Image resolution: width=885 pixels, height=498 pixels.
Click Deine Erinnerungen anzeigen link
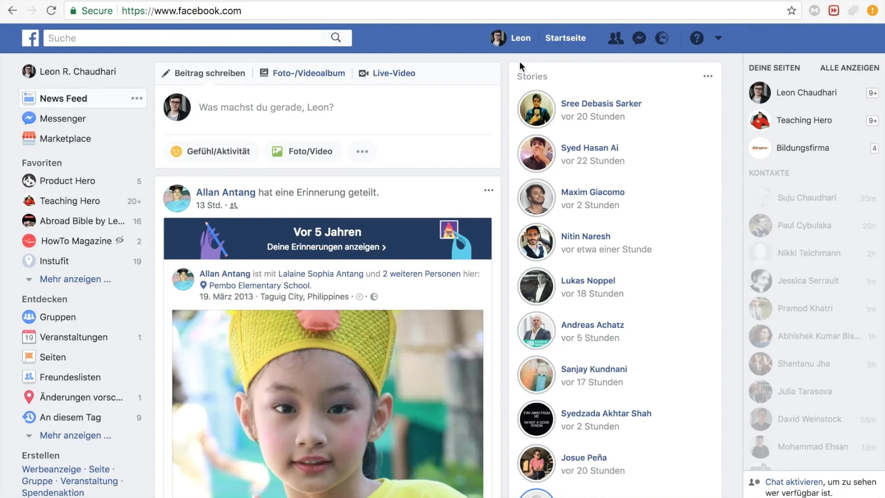point(326,247)
